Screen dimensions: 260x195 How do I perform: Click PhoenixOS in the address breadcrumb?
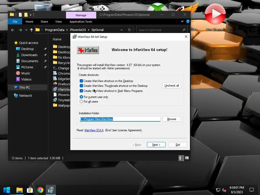coord(78,30)
